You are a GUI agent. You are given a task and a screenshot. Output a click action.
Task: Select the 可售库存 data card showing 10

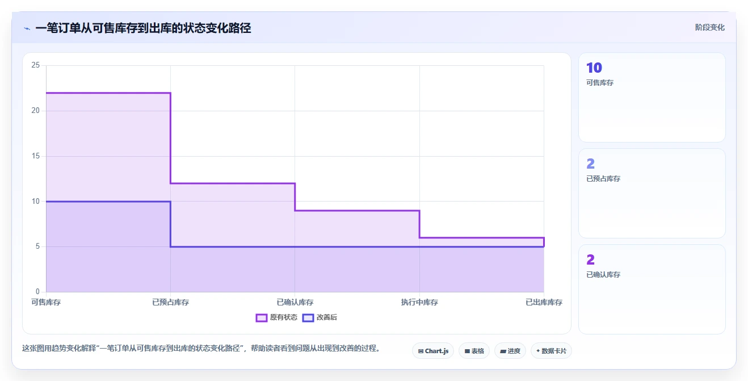[652, 97]
